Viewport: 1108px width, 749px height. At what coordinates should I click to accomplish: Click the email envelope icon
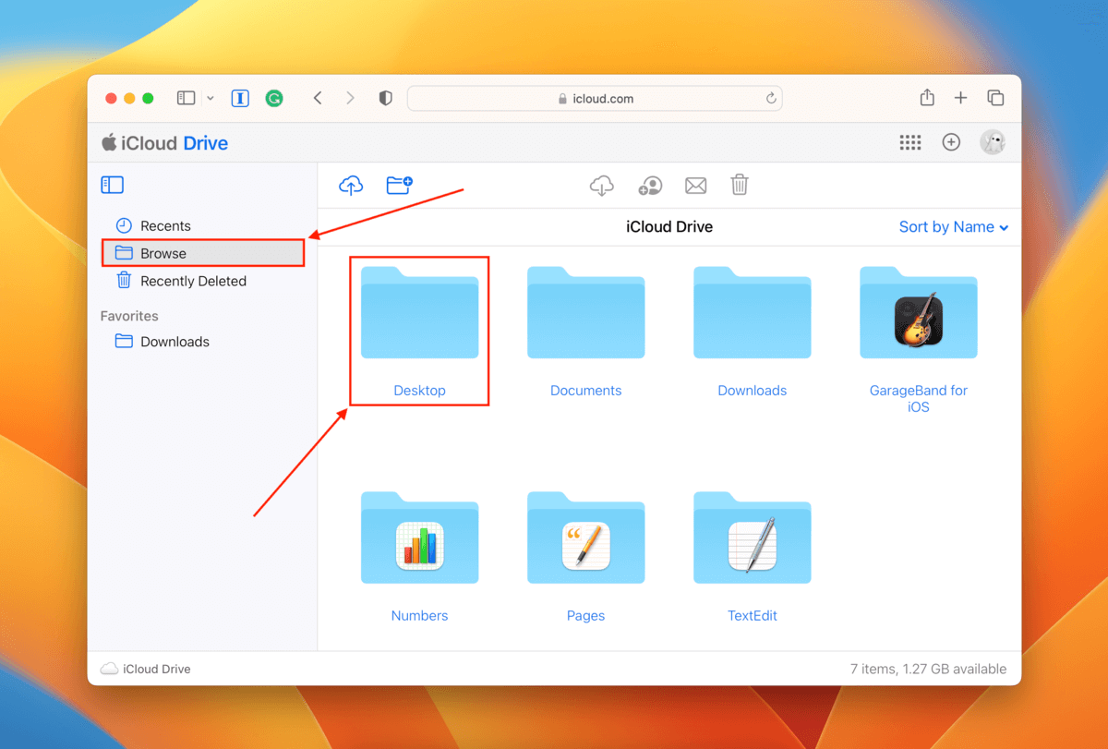coord(695,186)
